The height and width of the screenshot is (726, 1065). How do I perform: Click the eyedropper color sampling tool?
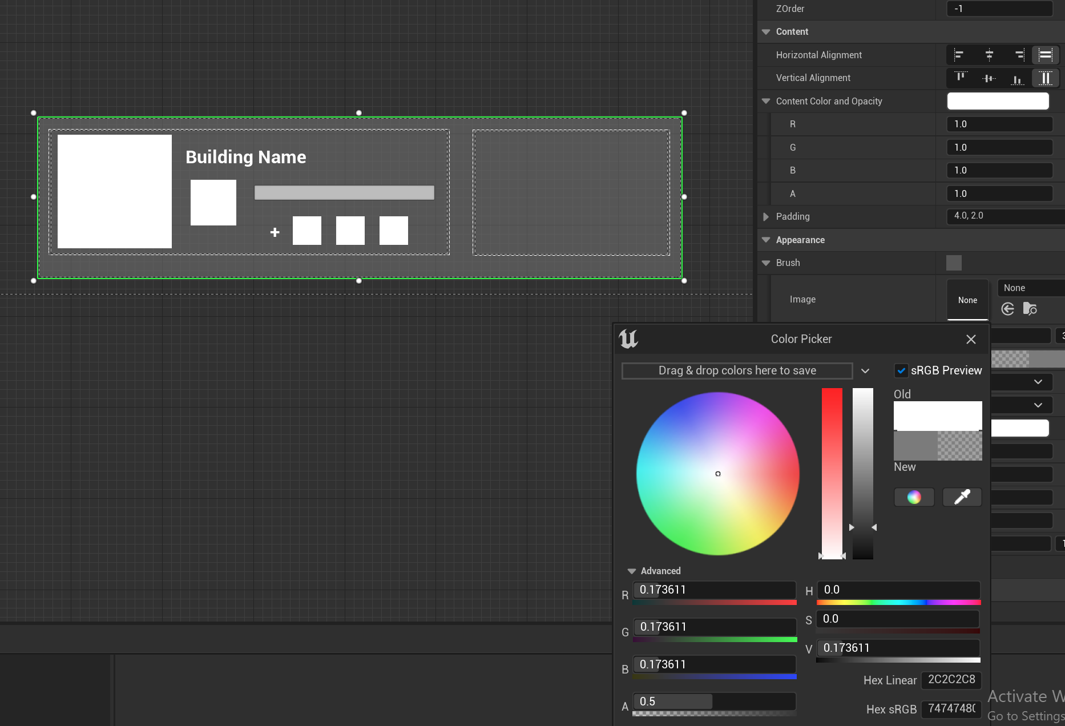click(x=962, y=497)
